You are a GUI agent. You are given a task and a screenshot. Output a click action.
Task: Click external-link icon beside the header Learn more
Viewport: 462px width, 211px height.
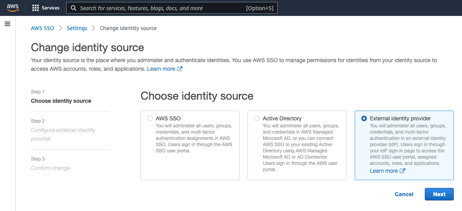(180, 69)
